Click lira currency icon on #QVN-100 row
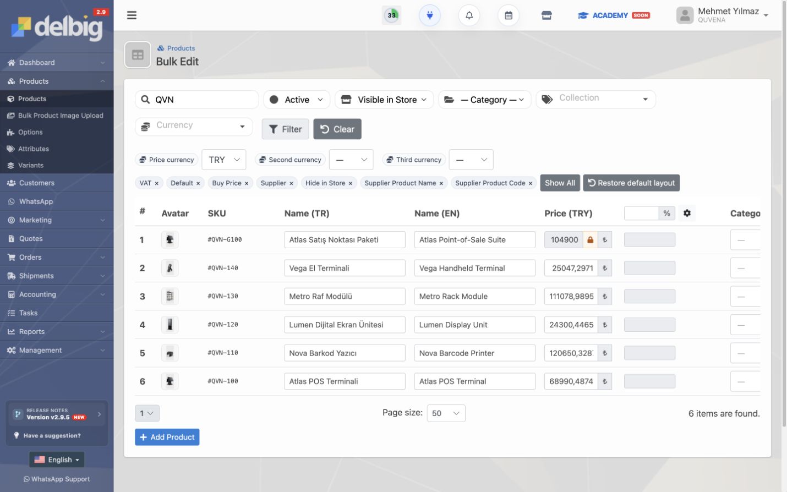Image resolution: width=787 pixels, height=492 pixels. pos(605,381)
